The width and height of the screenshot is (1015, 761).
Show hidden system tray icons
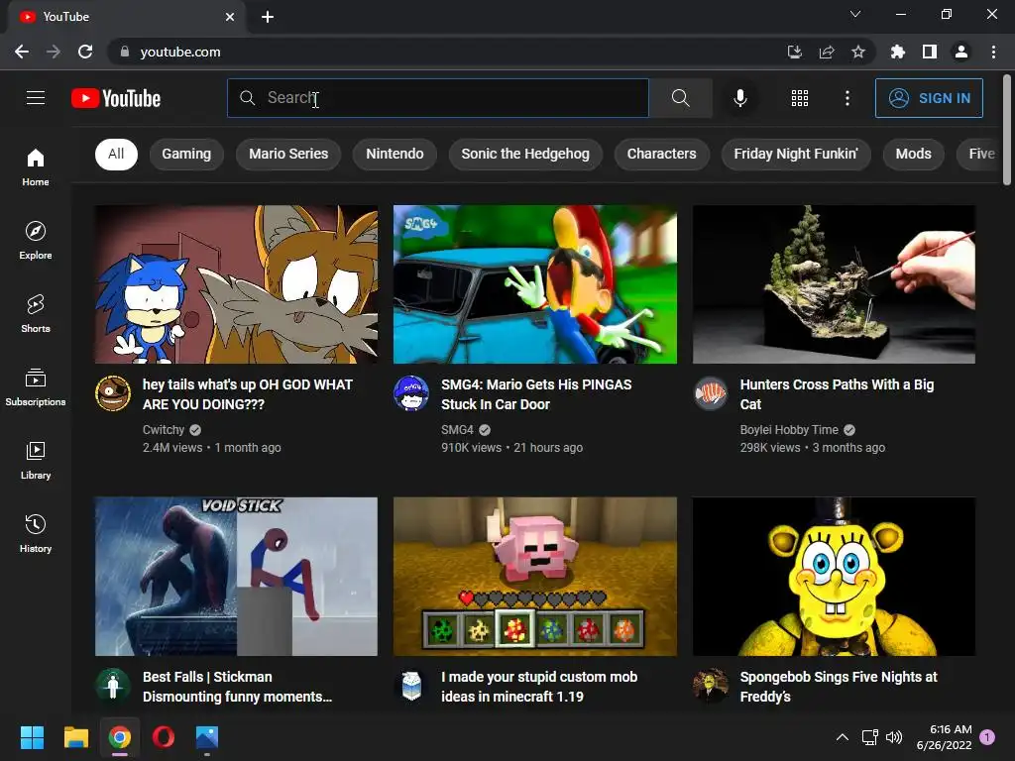[x=842, y=737]
